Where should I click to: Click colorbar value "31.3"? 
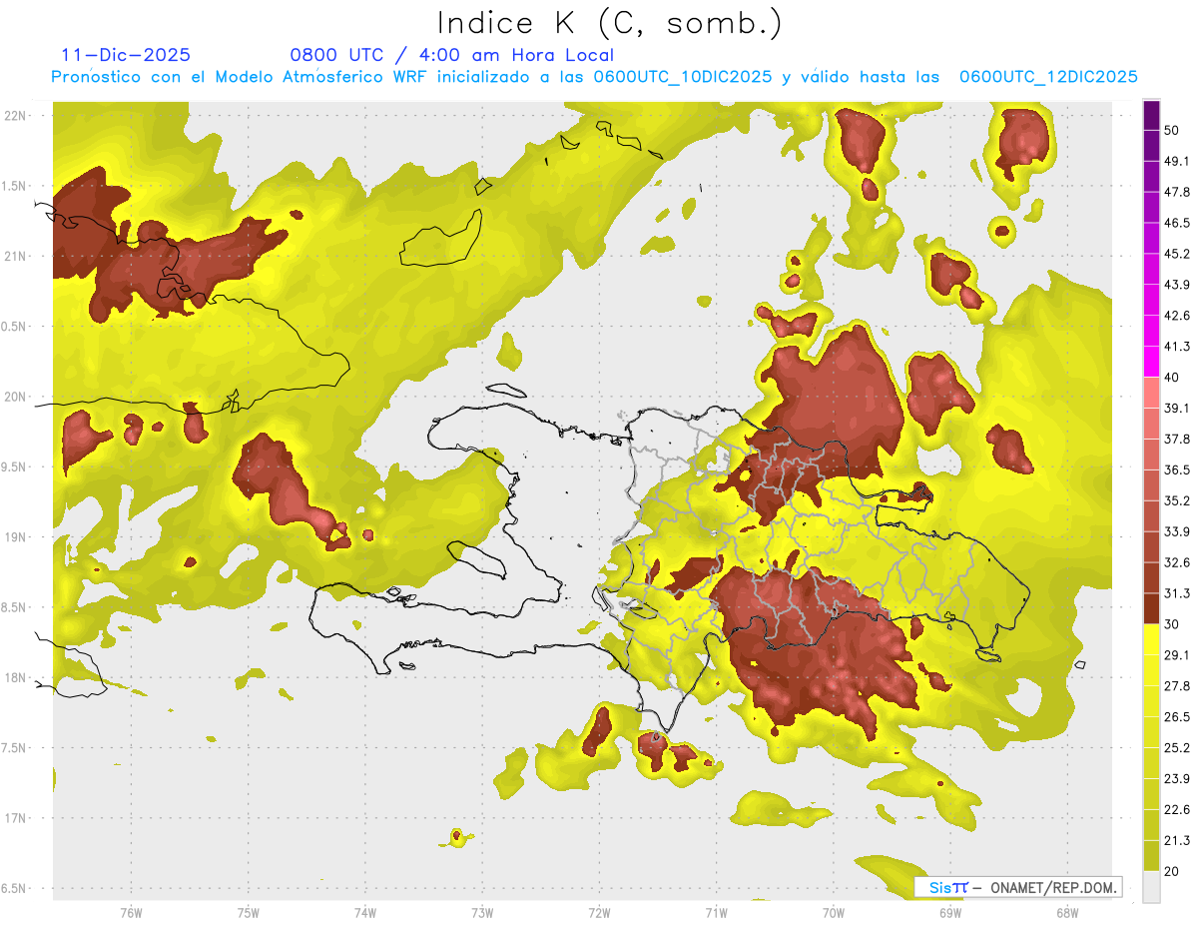pos(1178,593)
